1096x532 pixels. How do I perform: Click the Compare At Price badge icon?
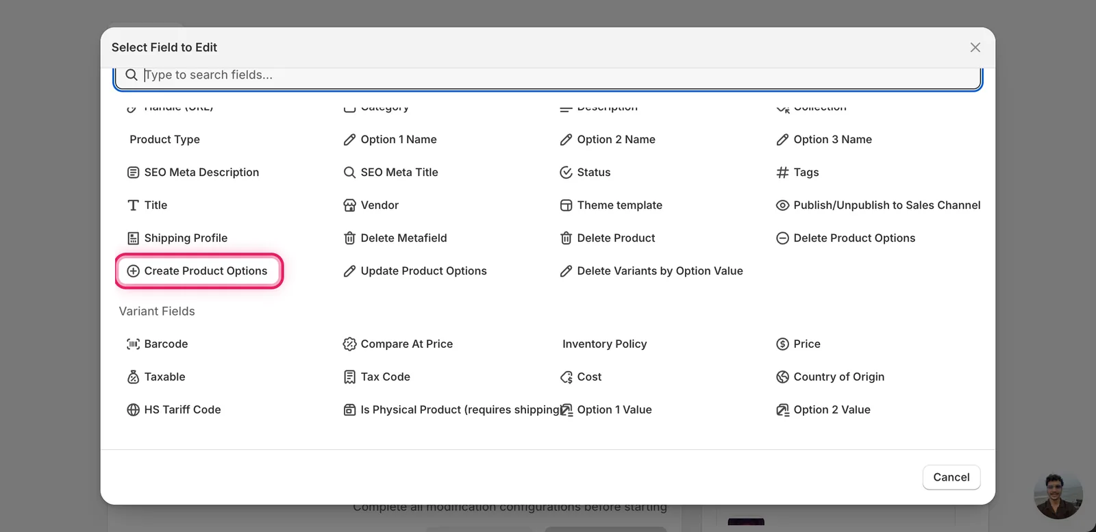tap(349, 344)
